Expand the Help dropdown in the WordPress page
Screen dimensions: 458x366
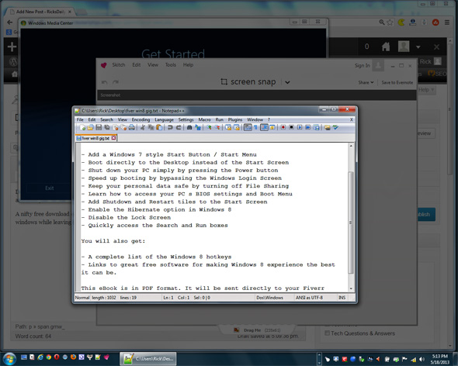click(x=426, y=90)
